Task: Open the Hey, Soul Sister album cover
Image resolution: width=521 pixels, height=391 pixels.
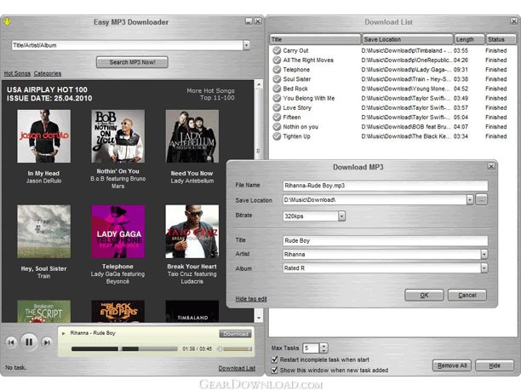Action: [x=44, y=232]
